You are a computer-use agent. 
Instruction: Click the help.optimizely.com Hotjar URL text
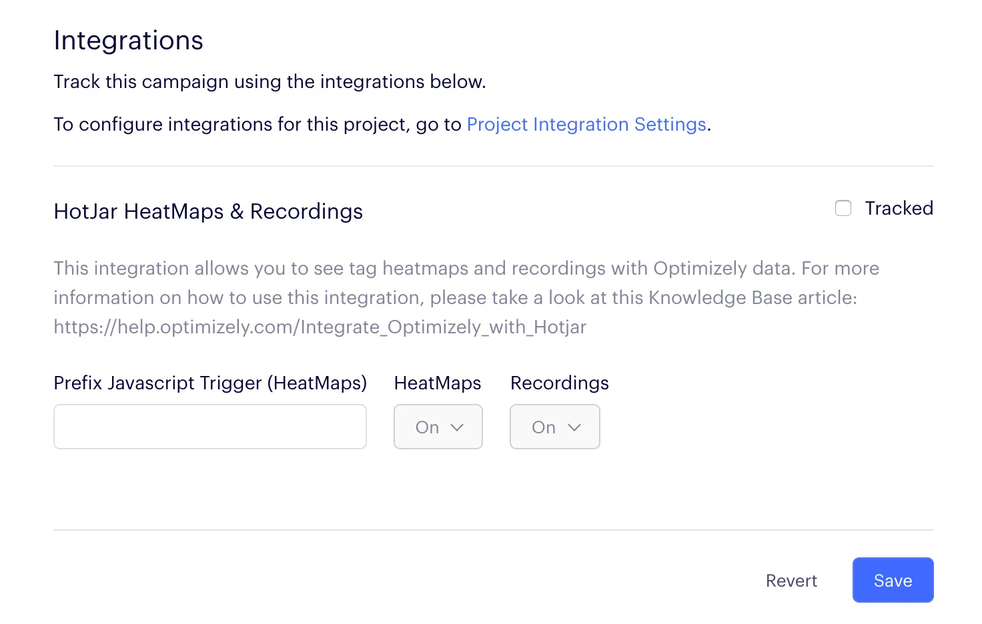click(x=320, y=327)
